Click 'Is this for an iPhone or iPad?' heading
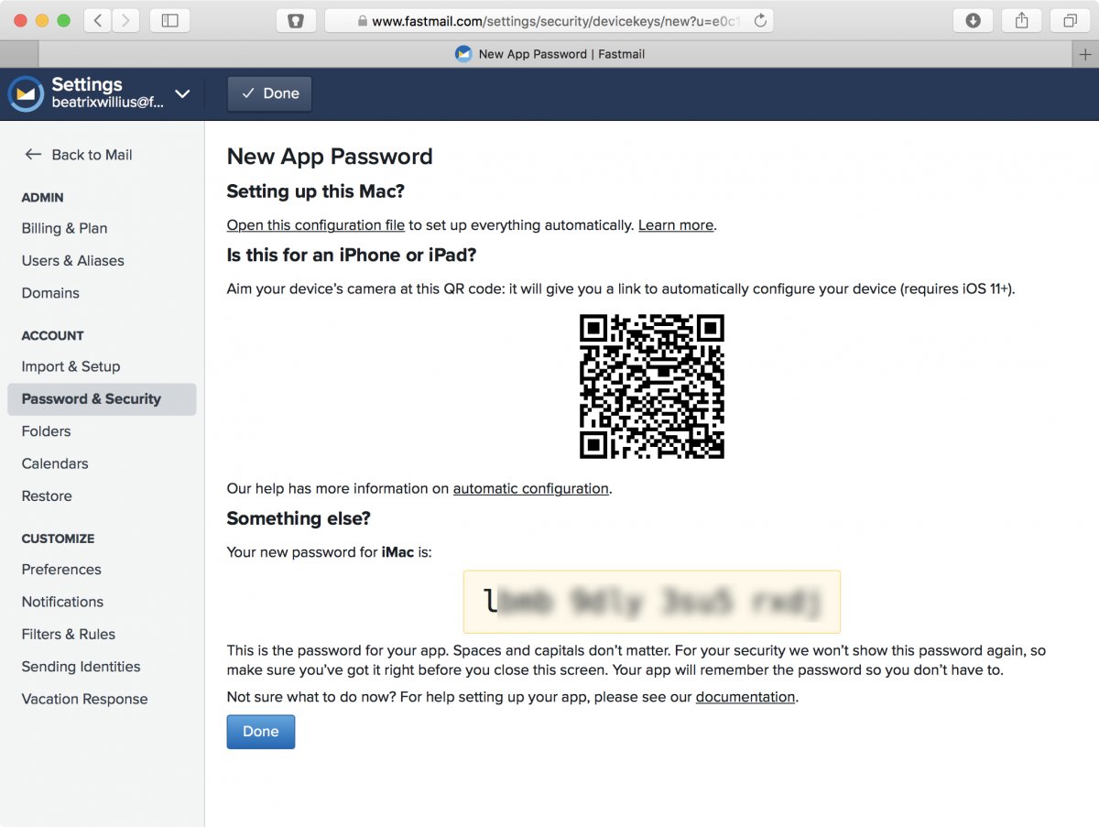Screen dimensions: 1099x827 point(352,255)
